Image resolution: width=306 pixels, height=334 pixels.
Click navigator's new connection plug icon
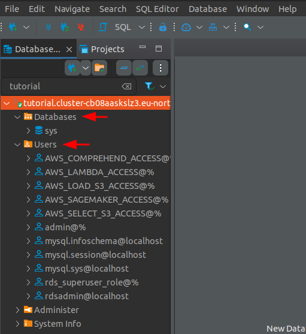(x=72, y=68)
